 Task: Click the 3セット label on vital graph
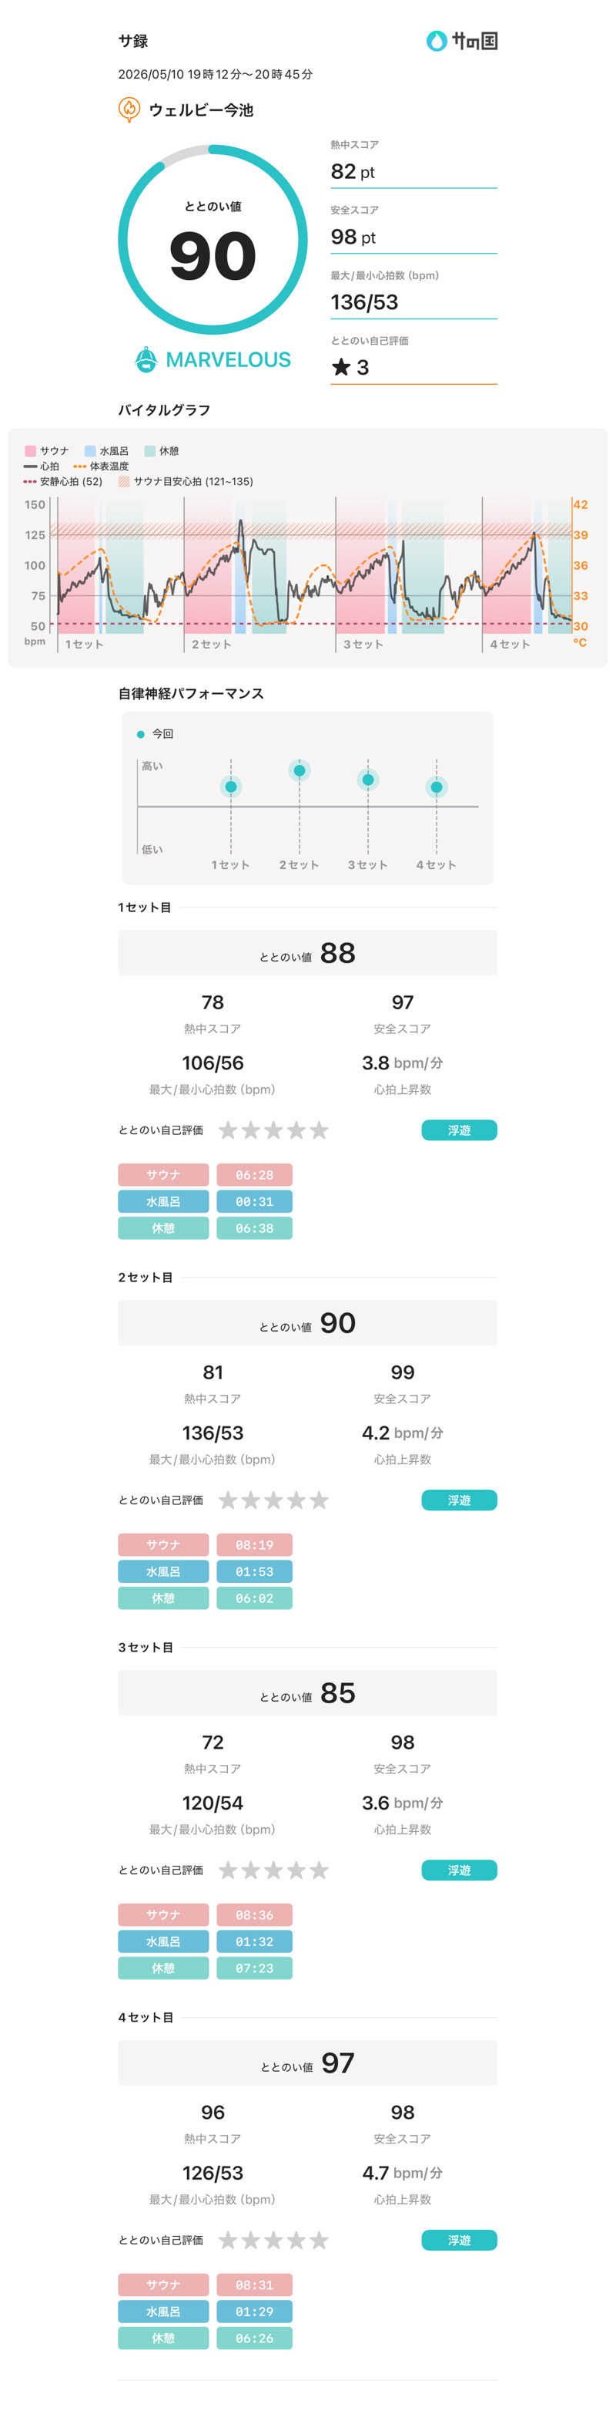363,644
